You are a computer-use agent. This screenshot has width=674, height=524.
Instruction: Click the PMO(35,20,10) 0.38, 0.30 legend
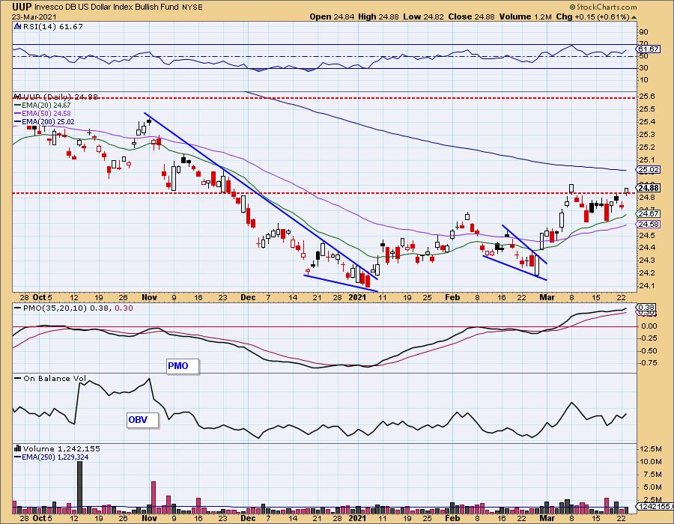pos(78,308)
